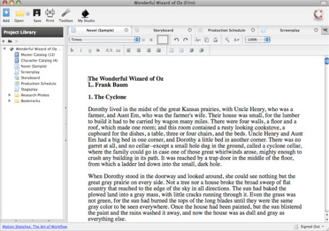Viewport: 329px width, 231px height.
Task: Collapse the Wonderful Wizard of Oz project tree
Action: coord(4,49)
